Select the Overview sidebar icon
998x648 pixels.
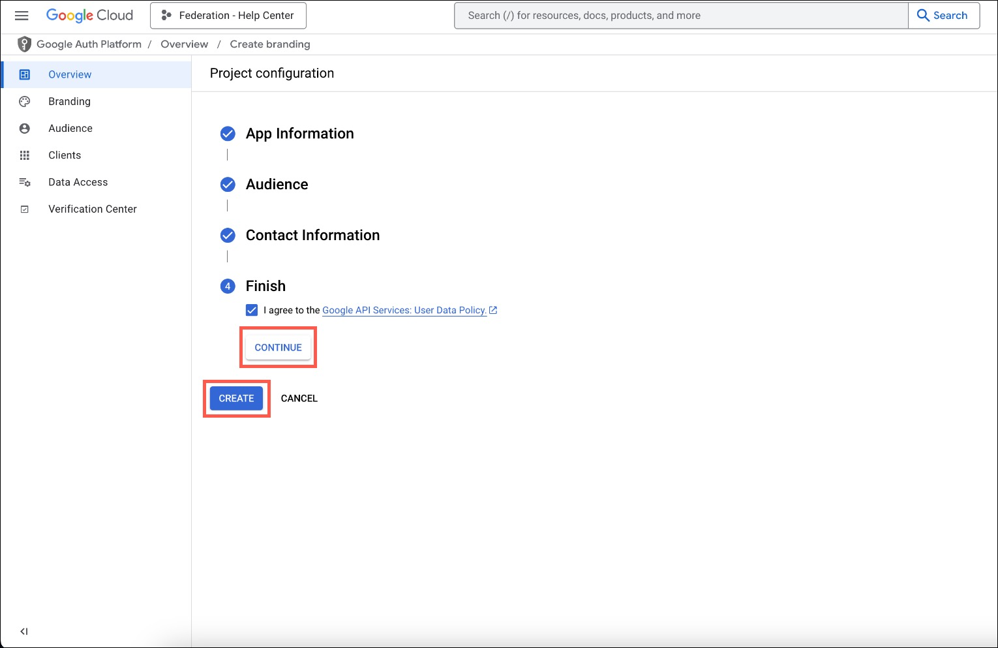[x=25, y=74]
